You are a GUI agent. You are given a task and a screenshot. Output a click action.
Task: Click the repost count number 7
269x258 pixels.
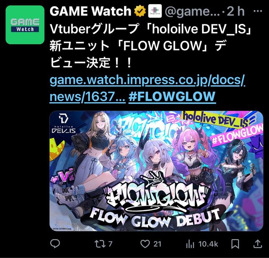pos(110,244)
